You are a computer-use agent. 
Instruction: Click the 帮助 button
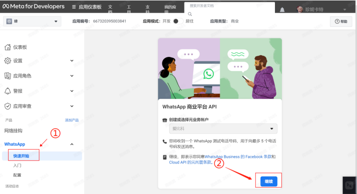point(341,21)
